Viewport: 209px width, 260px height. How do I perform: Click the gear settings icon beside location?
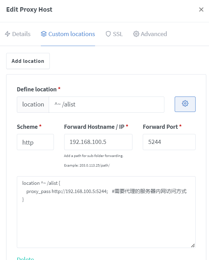pyautogui.click(x=185, y=104)
